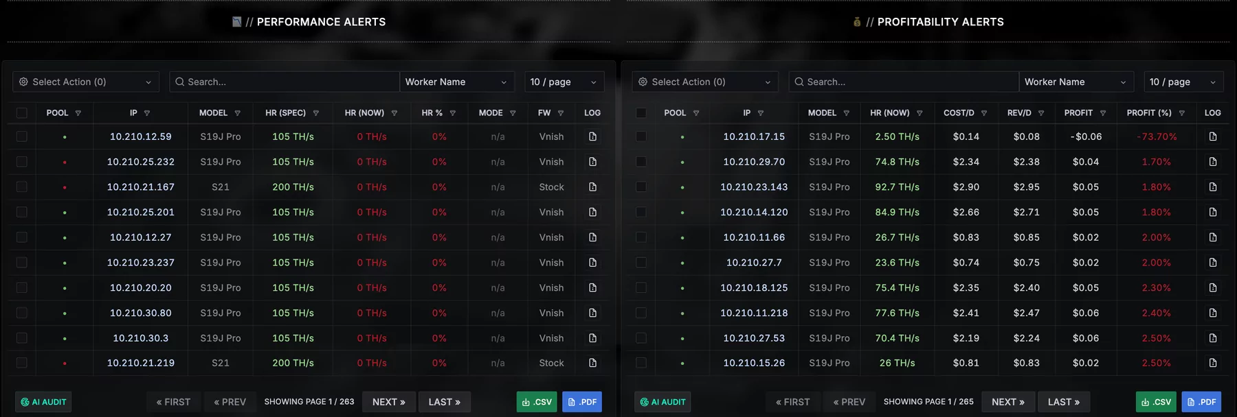Open Select Action dropdown in Profitability Alerts

[705, 82]
